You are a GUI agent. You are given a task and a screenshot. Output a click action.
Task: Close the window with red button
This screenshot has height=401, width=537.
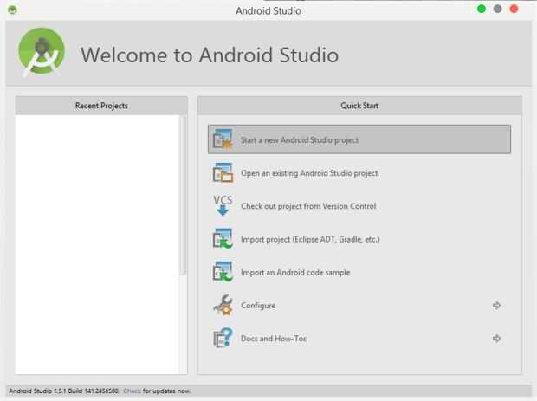[514, 9]
